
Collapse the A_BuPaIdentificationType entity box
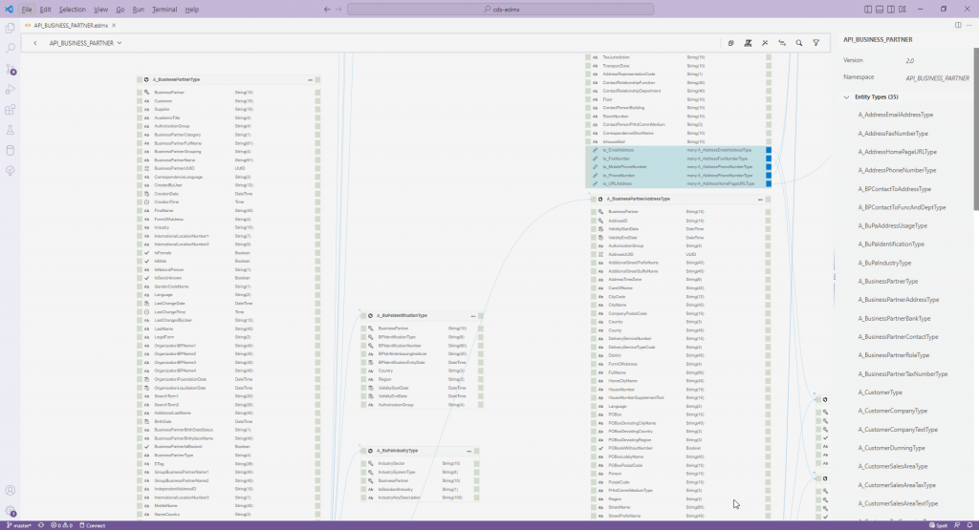[472, 316]
